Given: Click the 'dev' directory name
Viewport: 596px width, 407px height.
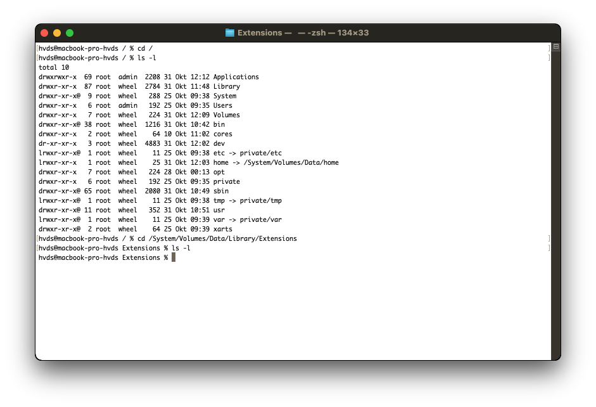Looking at the screenshot, I should point(219,143).
